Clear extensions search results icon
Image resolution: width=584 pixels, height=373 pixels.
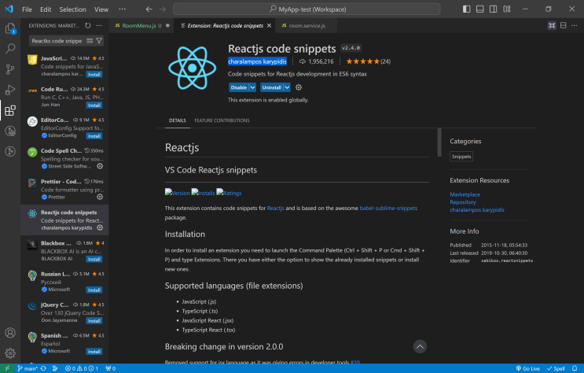tap(90, 41)
